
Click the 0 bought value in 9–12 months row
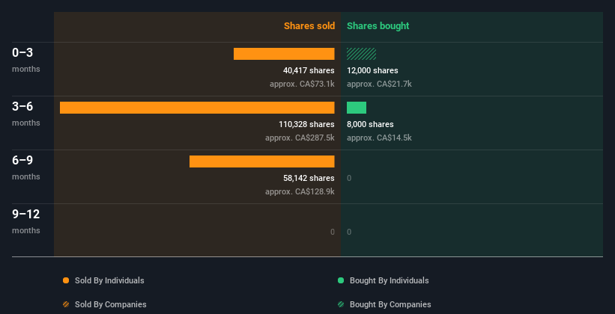pyautogui.click(x=349, y=232)
